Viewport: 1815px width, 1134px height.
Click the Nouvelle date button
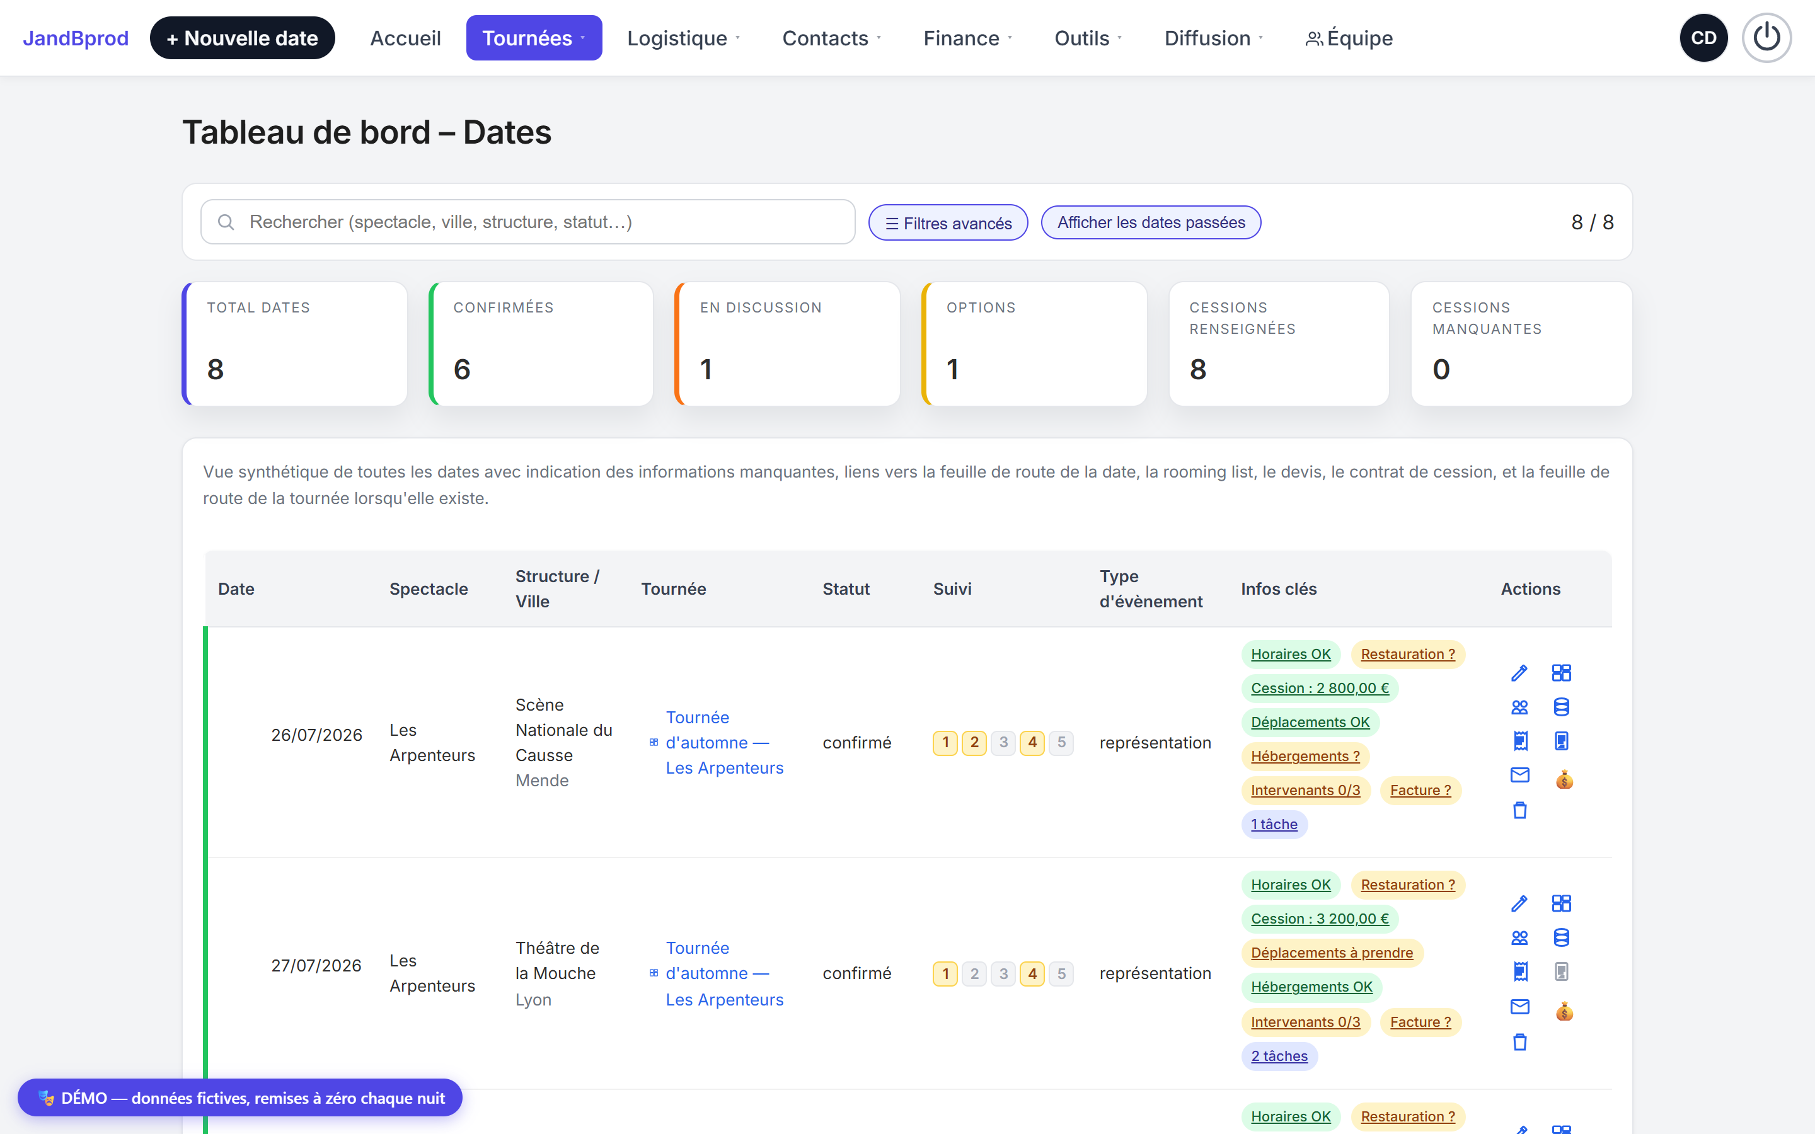click(242, 38)
